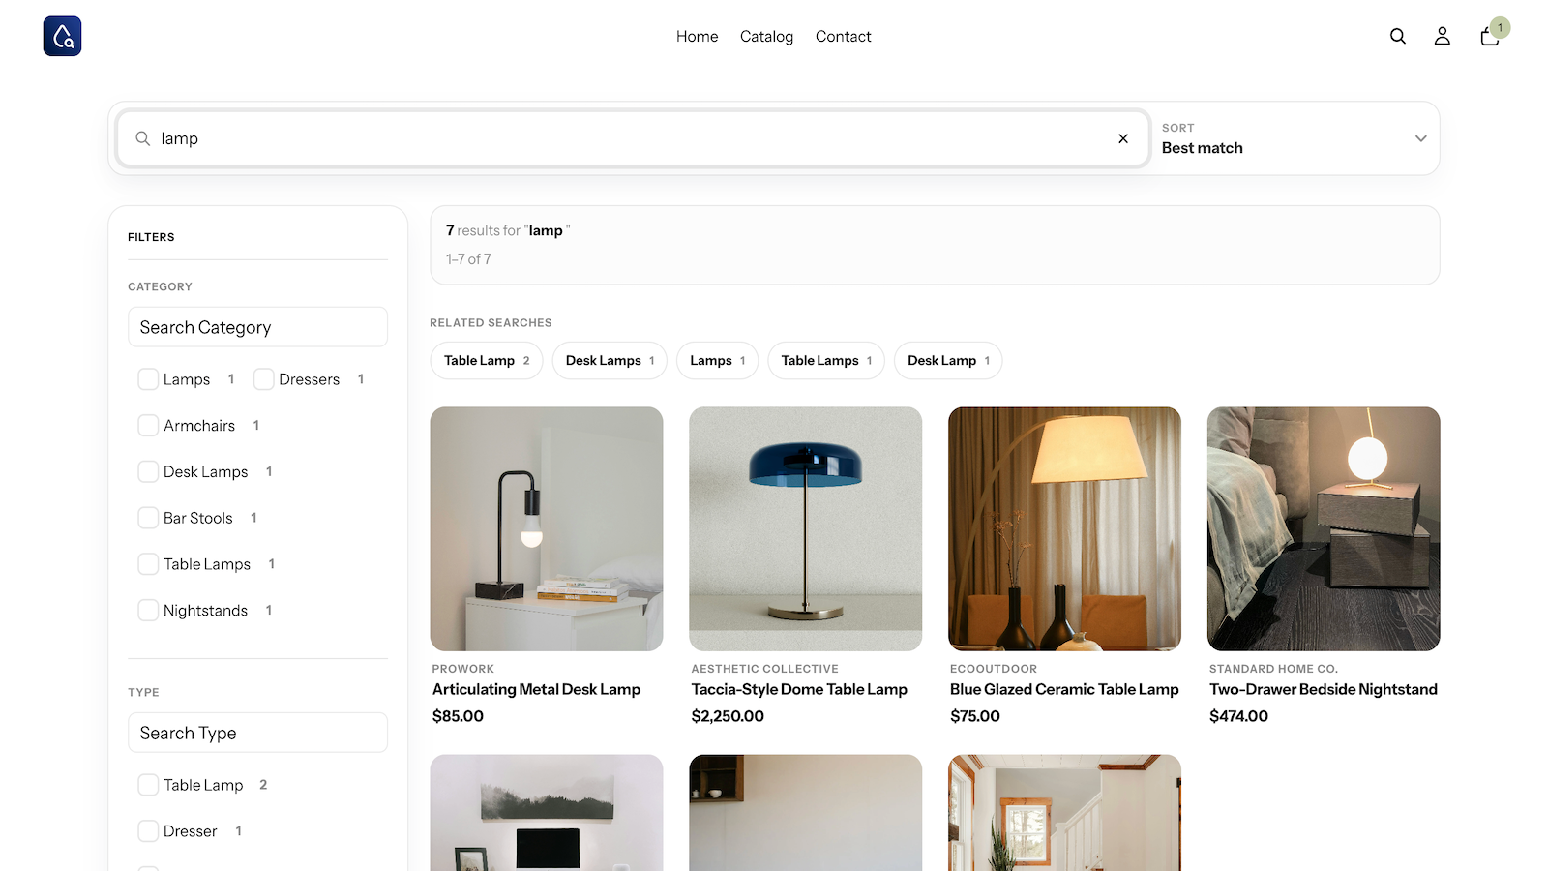Click the PROWORK brand label
Image resolution: width=1548 pixels, height=871 pixels.
click(x=463, y=669)
